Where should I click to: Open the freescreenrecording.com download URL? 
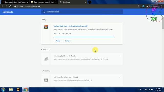(x=81, y=59)
